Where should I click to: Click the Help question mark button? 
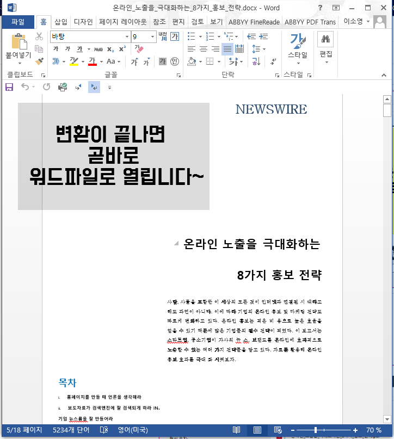tap(320, 8)
